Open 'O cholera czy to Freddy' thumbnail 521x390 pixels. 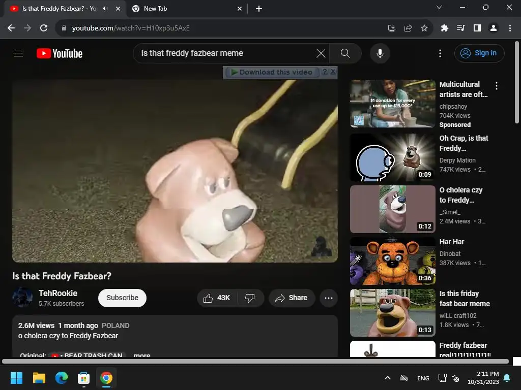(x=392, y=209)
